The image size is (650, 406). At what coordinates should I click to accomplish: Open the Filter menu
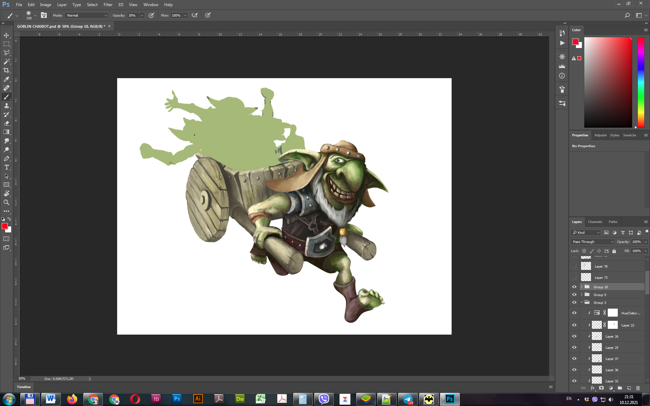tap(108, 5)
